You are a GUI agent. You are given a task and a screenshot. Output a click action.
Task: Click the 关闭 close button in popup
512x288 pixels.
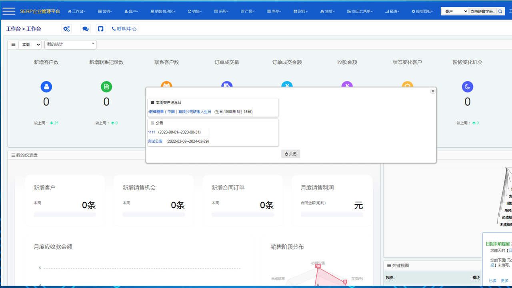click(290, 154)
